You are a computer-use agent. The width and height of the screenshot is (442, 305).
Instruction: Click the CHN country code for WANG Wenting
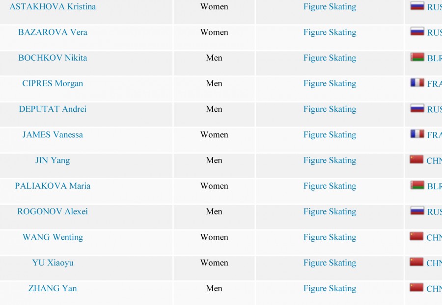(434, 237)
